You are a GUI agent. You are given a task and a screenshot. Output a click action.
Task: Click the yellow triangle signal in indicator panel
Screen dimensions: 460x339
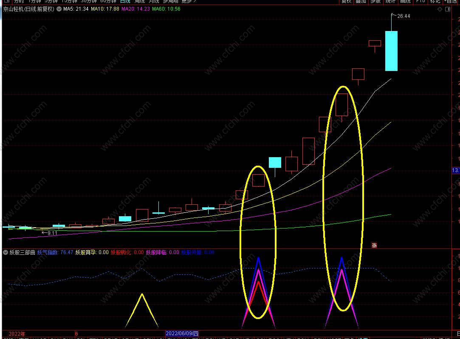click(142, 310)
